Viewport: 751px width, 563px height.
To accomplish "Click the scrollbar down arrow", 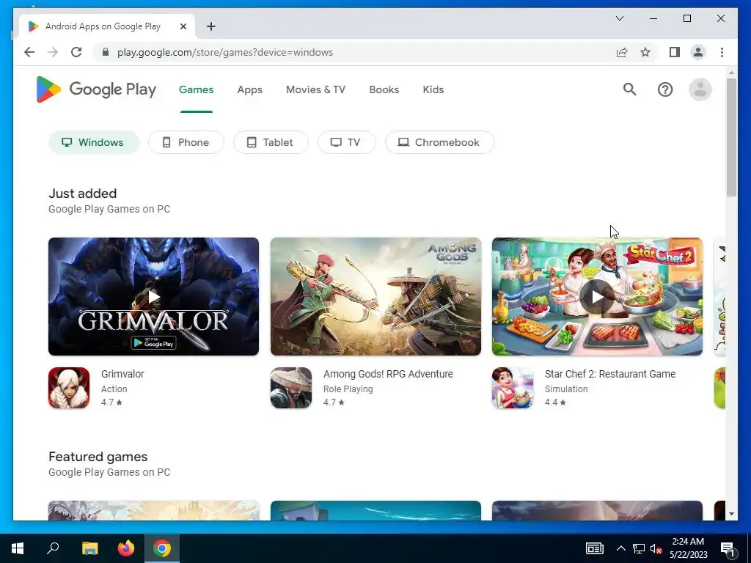I will tap(731, 514).
